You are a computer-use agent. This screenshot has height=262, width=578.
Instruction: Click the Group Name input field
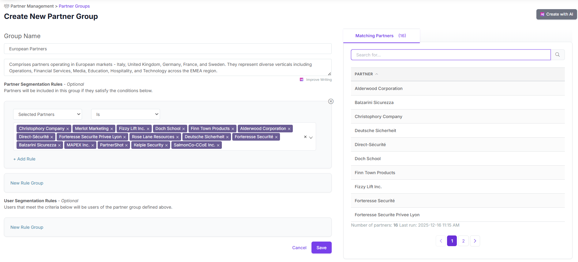167,49
